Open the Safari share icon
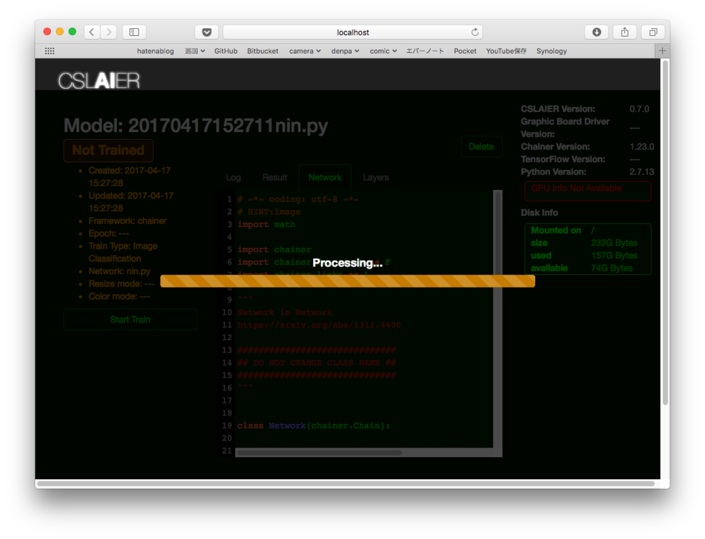Image resolution: width=705 pixels, height=539 pixels. click(x=624, y=32)
